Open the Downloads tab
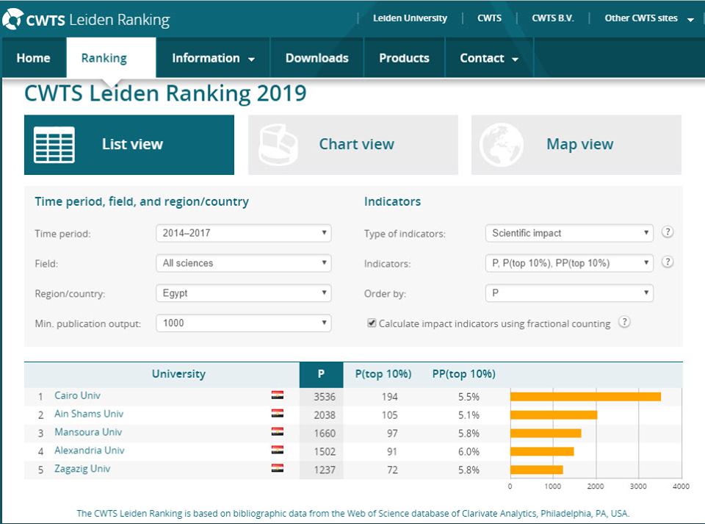Image resolution: width=705 pixels, height=524 pixels. (317, 58)
